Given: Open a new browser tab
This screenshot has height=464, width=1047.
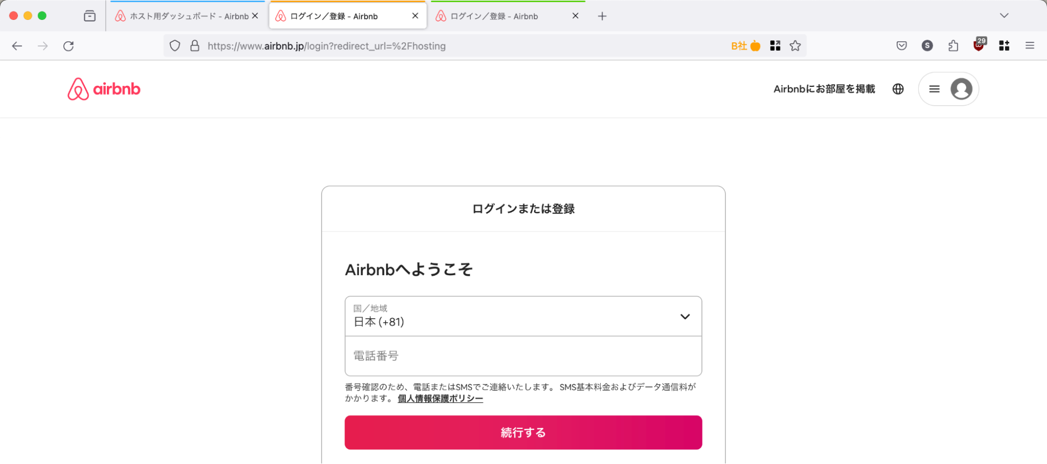Looking at the screenshot, I should point(602,16).
